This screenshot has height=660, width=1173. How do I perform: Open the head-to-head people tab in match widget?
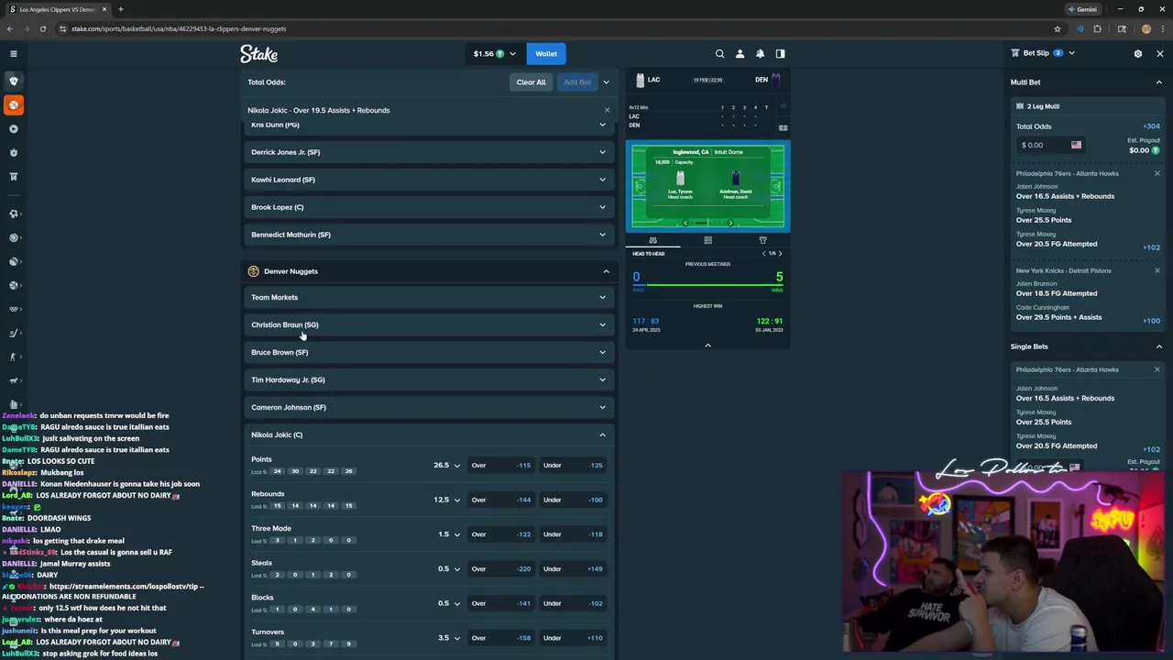click(x=652, y=240)
